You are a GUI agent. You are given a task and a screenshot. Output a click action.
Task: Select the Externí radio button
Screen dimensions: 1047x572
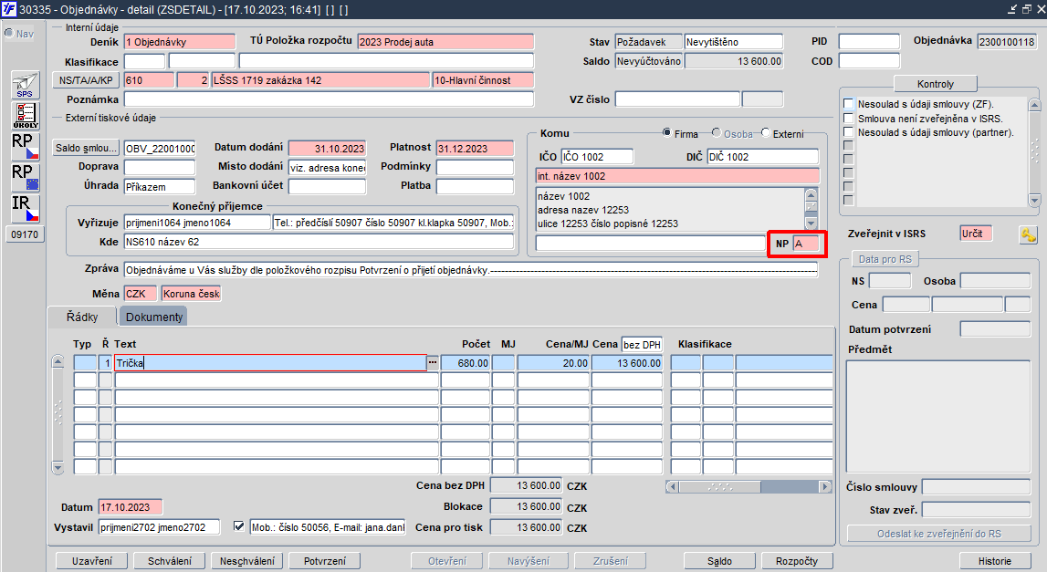tap(766, 133)
